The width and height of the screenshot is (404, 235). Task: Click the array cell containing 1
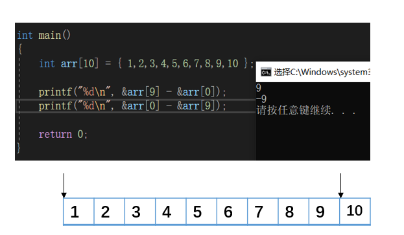tap(79, 211)
